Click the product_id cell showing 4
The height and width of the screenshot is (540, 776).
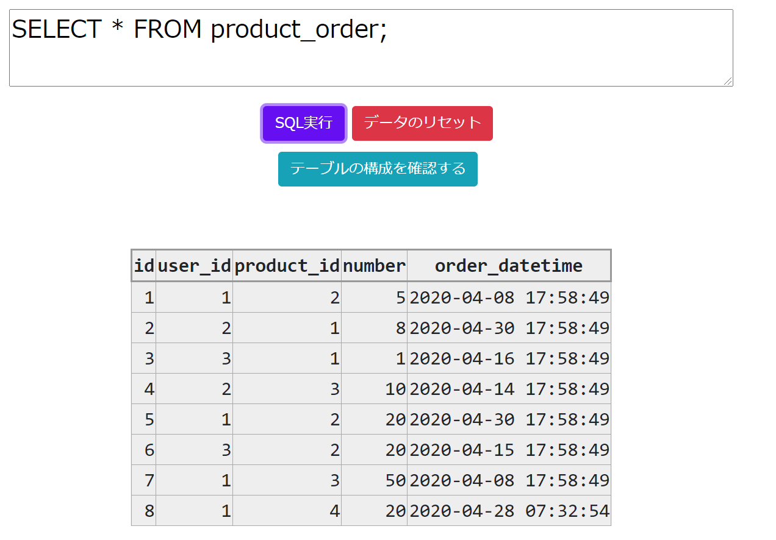(287, 511)
